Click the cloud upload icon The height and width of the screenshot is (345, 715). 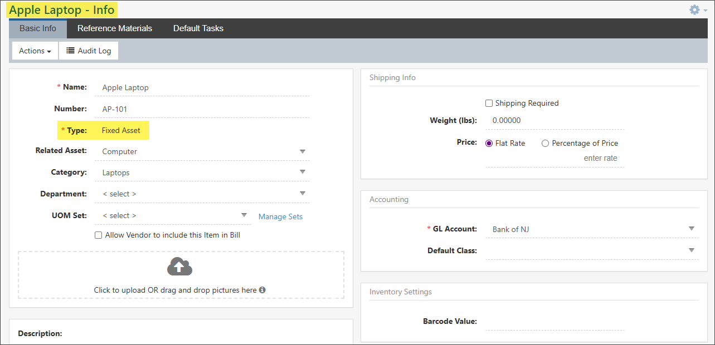pyautogui.click(x=179, y=267)
